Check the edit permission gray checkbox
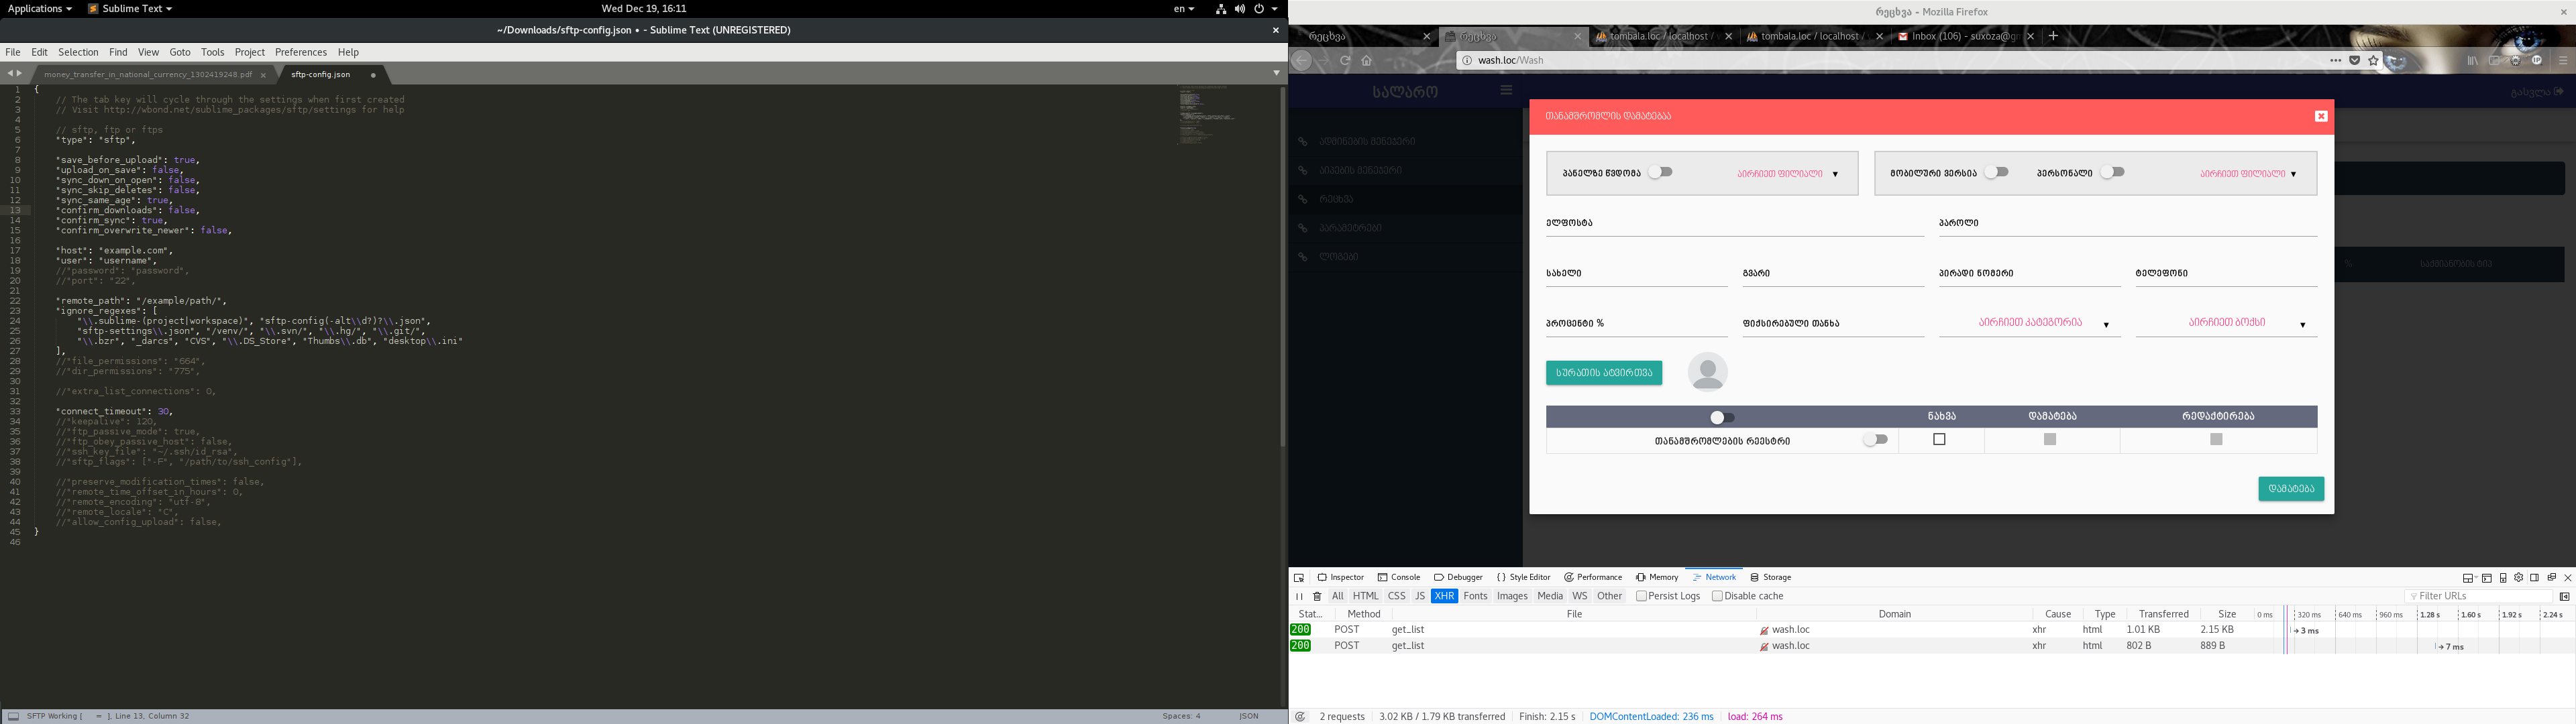Screen dimensions: 2576x724 (2216, 439)
